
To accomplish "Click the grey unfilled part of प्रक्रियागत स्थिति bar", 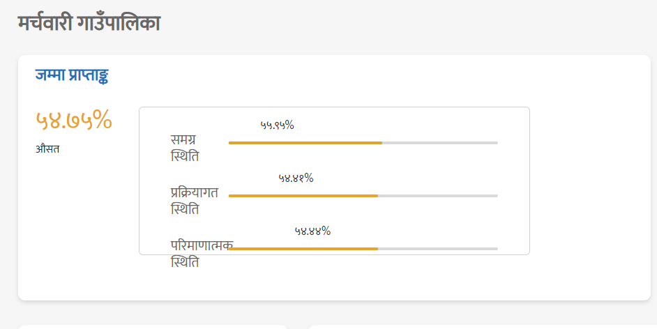I will (438, 195).
